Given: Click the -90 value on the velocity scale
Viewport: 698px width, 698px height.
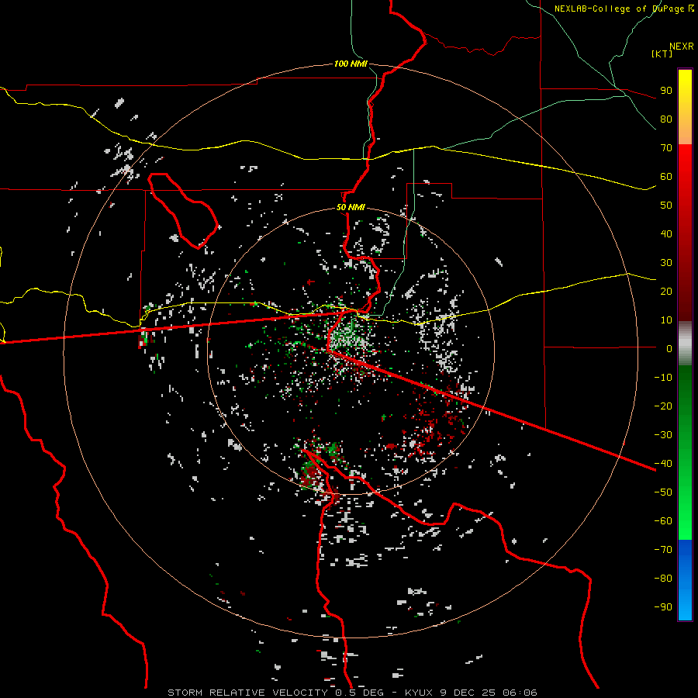Looking at the screenshot, I should coord(663,607).
